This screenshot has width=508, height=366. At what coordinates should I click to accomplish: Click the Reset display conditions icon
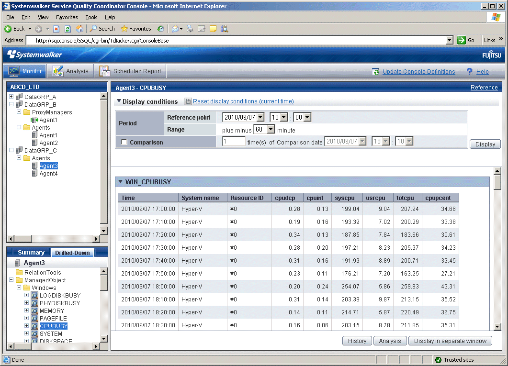188,101
